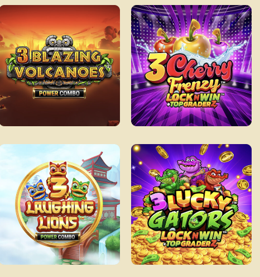Viewport: 260px width, 277px height.
Task: Click Power Combo badge on Blazing Volcanoes
Action: 59,93
